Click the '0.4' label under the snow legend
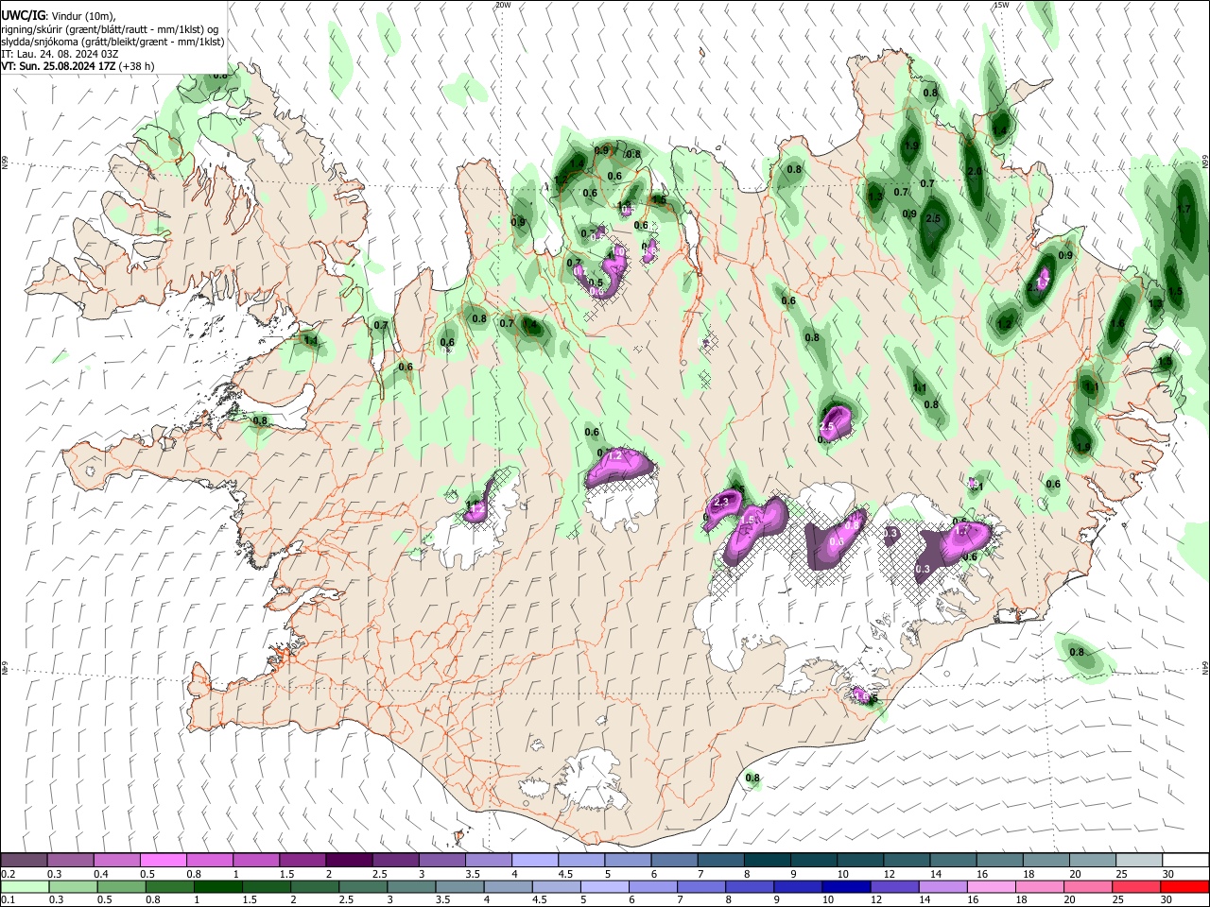This screenshot has height=907, width=1210. click(100, 874)
